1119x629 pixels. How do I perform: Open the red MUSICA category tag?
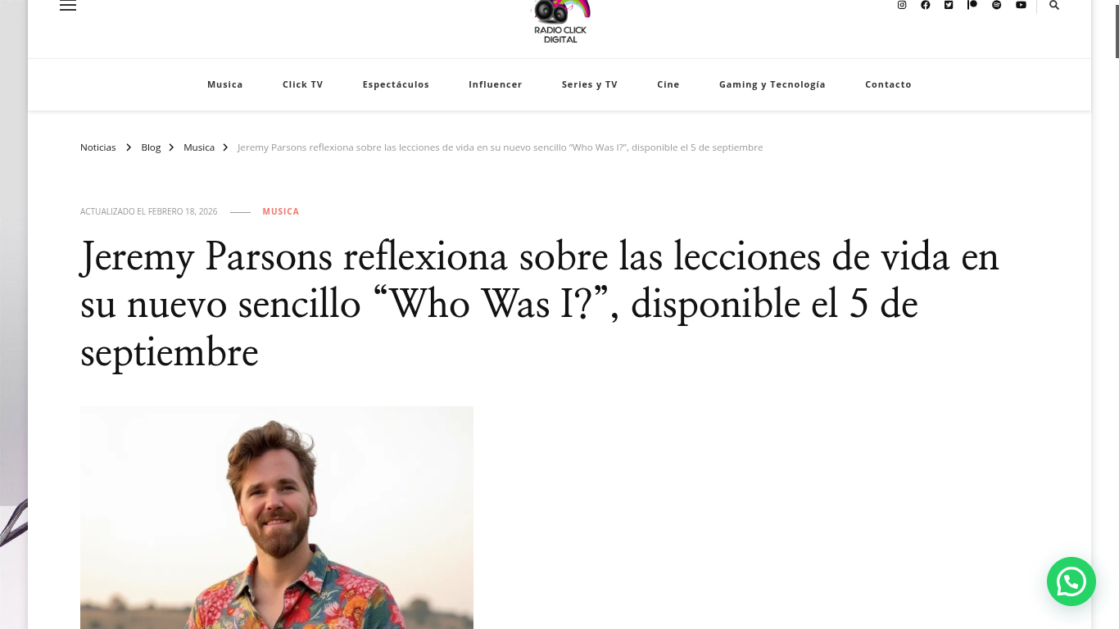281,211
